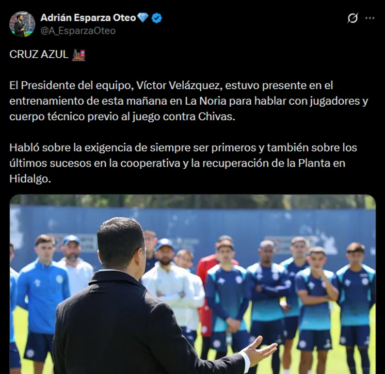The width and height of the screenshot is (385, 374).
Task: Click the paragraph starting with Habló sobre
Action: (183, 163)
